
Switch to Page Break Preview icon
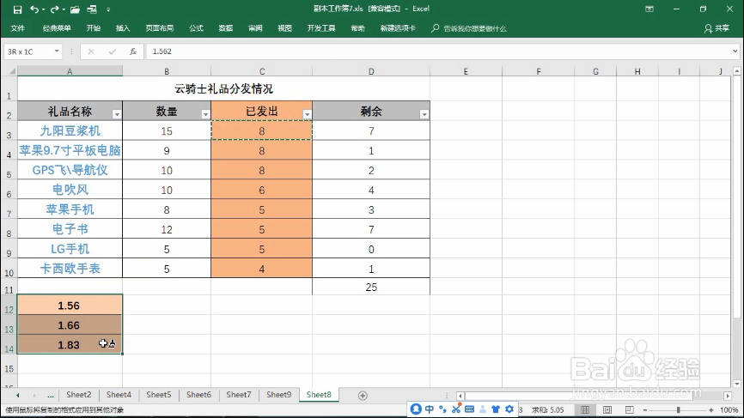point(629,409)
